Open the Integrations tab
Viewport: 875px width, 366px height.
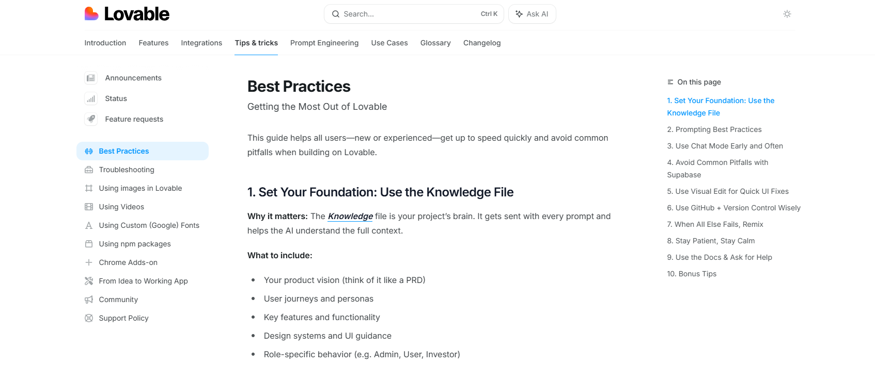pyautogui.click(x=201, y=43)
